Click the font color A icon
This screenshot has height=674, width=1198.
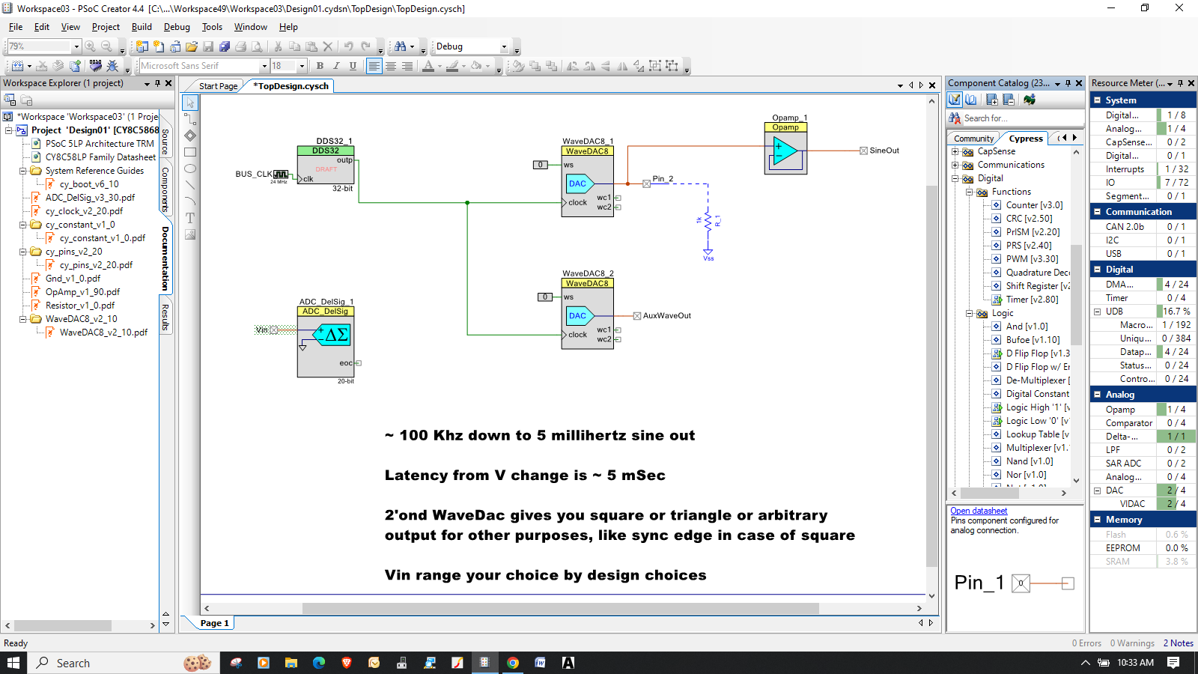428,66
